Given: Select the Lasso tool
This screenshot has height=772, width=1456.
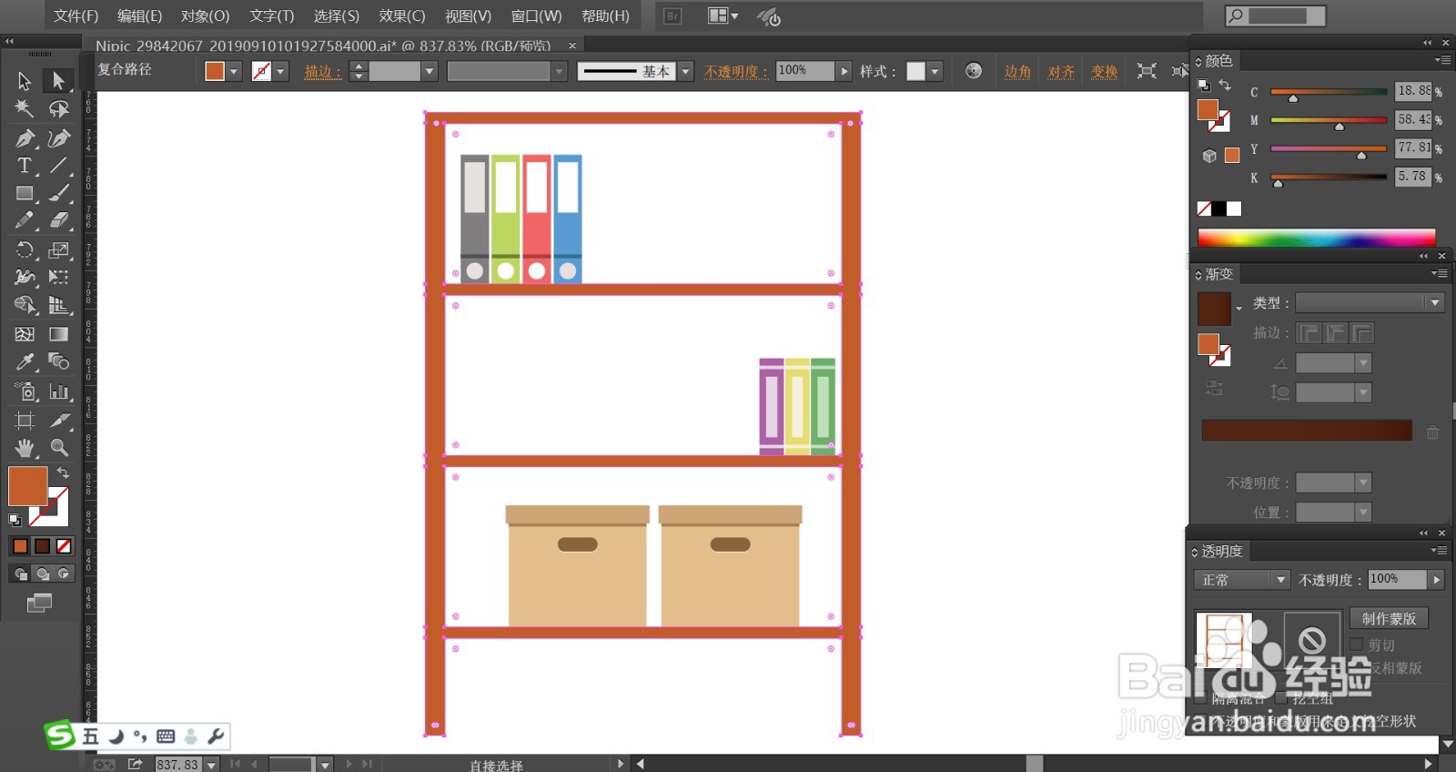Looking at the screenshot, I should (x=59, y=109).
